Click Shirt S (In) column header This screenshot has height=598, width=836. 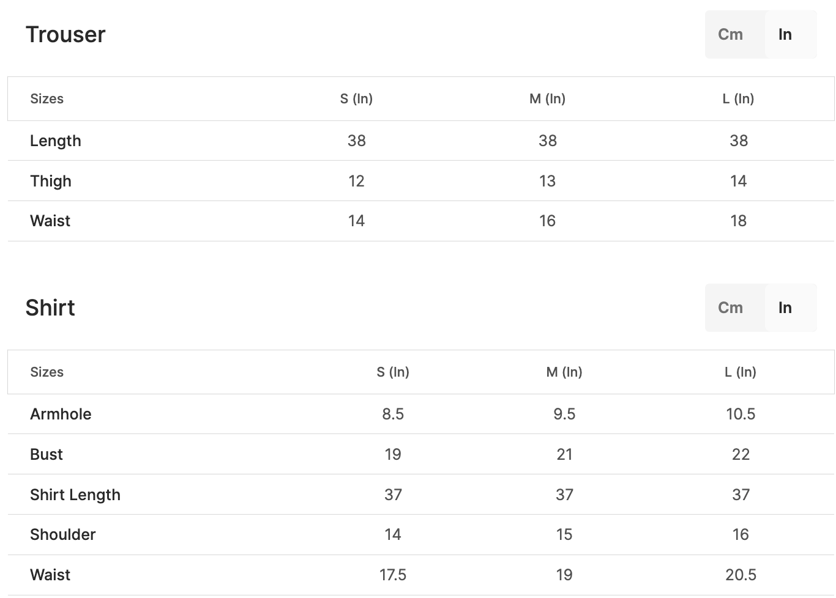393,372
